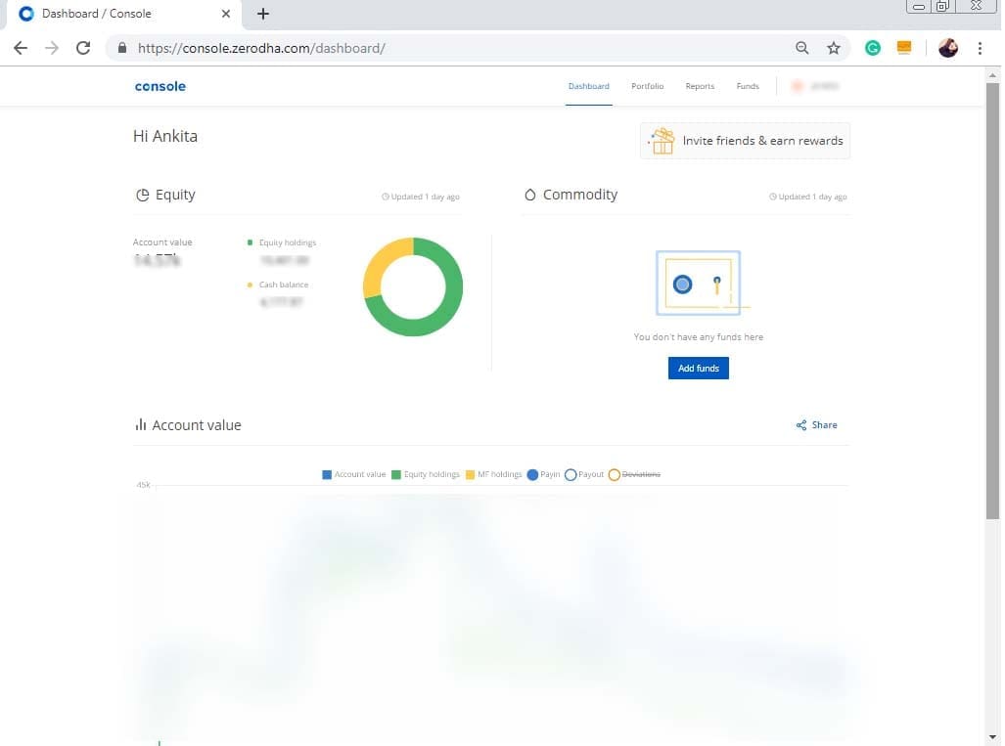Click the console logo
Screen dimensions: 1005x746
pos(160,86)
